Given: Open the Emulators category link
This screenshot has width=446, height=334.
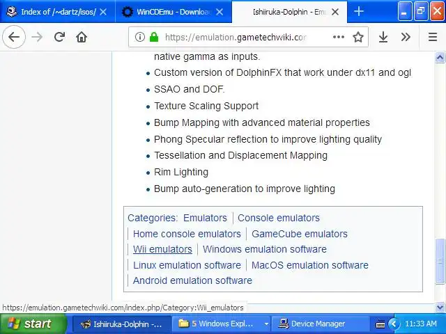Looking at the screenshot, I should [x=205, y=218].
